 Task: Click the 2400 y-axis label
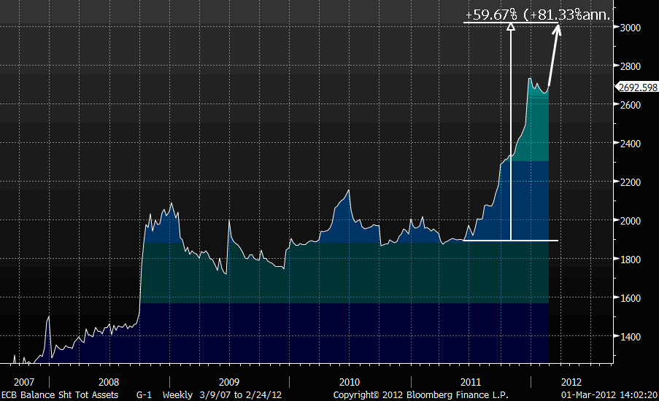(x=630, y=144)
